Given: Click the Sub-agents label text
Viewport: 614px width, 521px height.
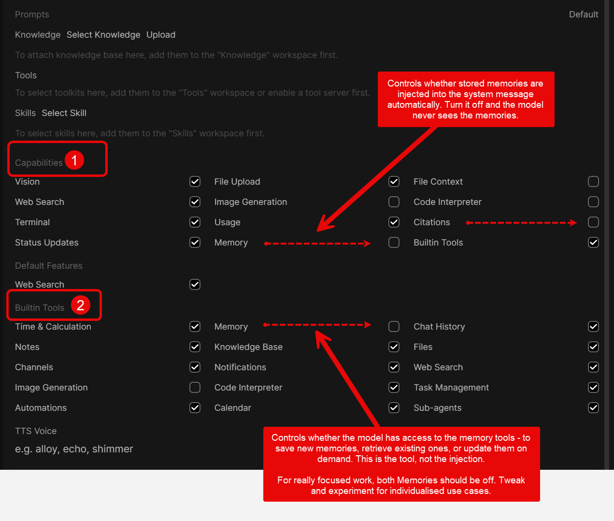Looking at the screenshot, I should [438, 408].
